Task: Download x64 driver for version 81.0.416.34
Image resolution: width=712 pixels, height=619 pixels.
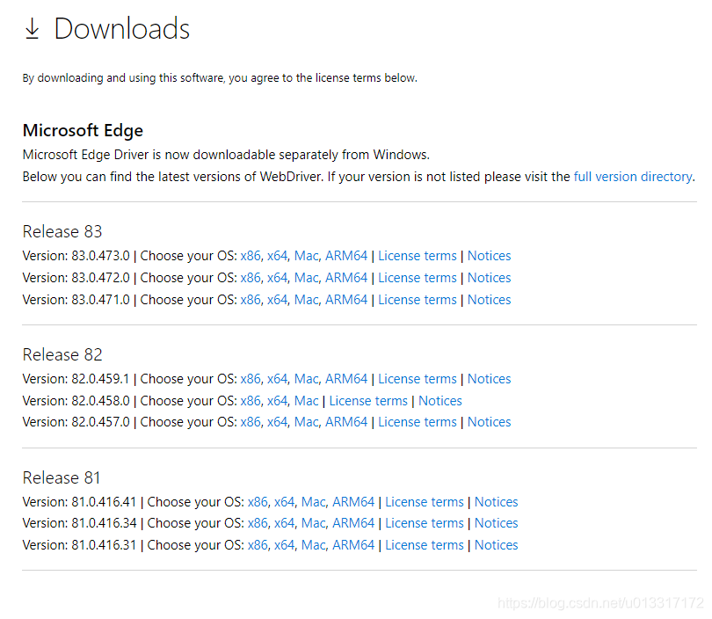Action: [284, 523]
